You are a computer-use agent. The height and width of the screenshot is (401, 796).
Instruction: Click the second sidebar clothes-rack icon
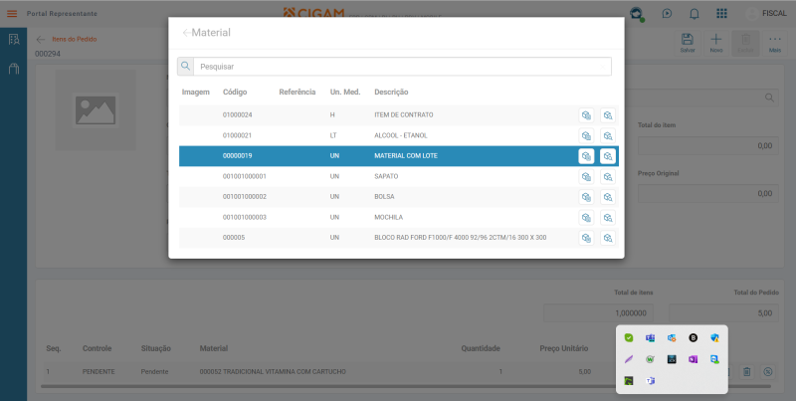(14, 69)
